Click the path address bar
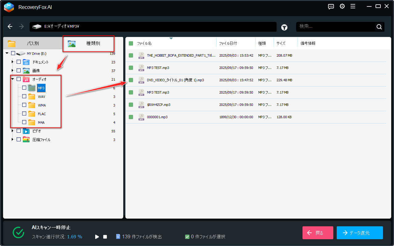Viewport: 394px width, 246px height. (153, 27)
